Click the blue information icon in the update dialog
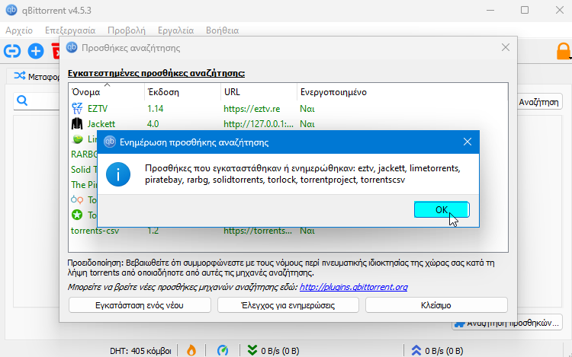572x357 pixels. pyautogui.click(x=117, y=174)
